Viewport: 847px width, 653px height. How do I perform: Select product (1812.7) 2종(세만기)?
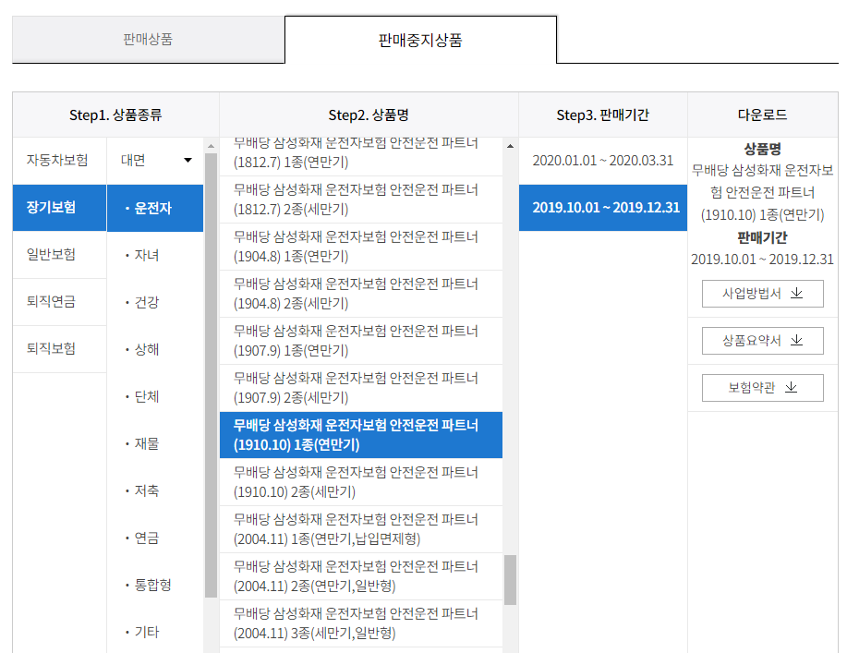(x=361, y=200)
